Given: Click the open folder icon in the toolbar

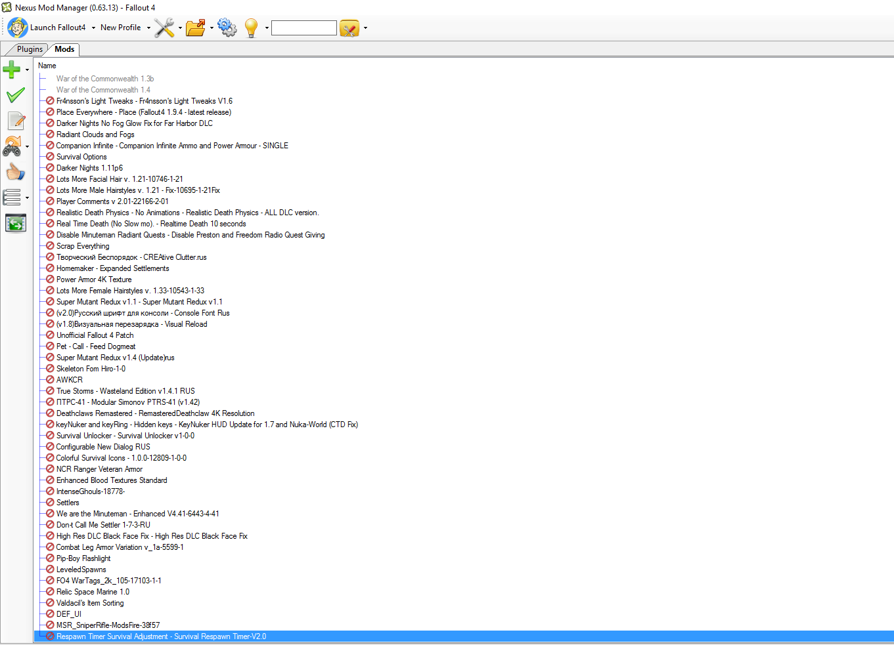Looking at the screenshot, I should coord(195,28).
